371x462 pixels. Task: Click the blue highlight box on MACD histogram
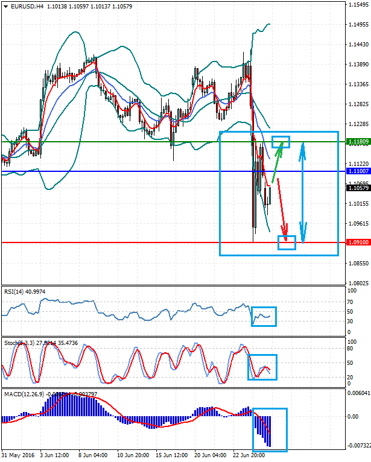point(270,429)
